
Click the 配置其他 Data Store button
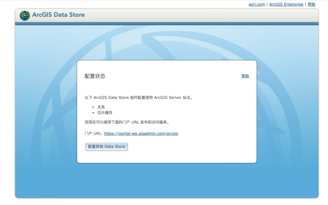(106, 147)
